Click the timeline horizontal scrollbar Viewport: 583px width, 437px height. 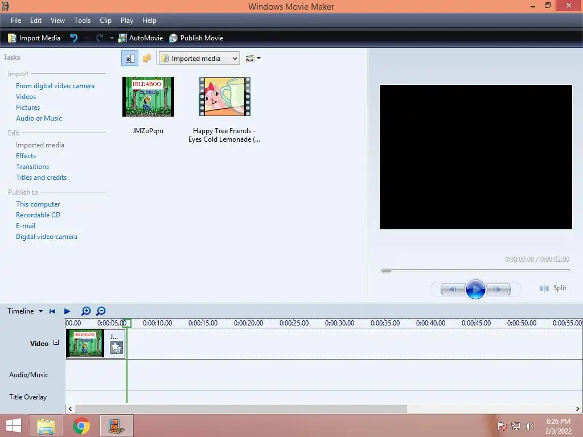point(241,409)
